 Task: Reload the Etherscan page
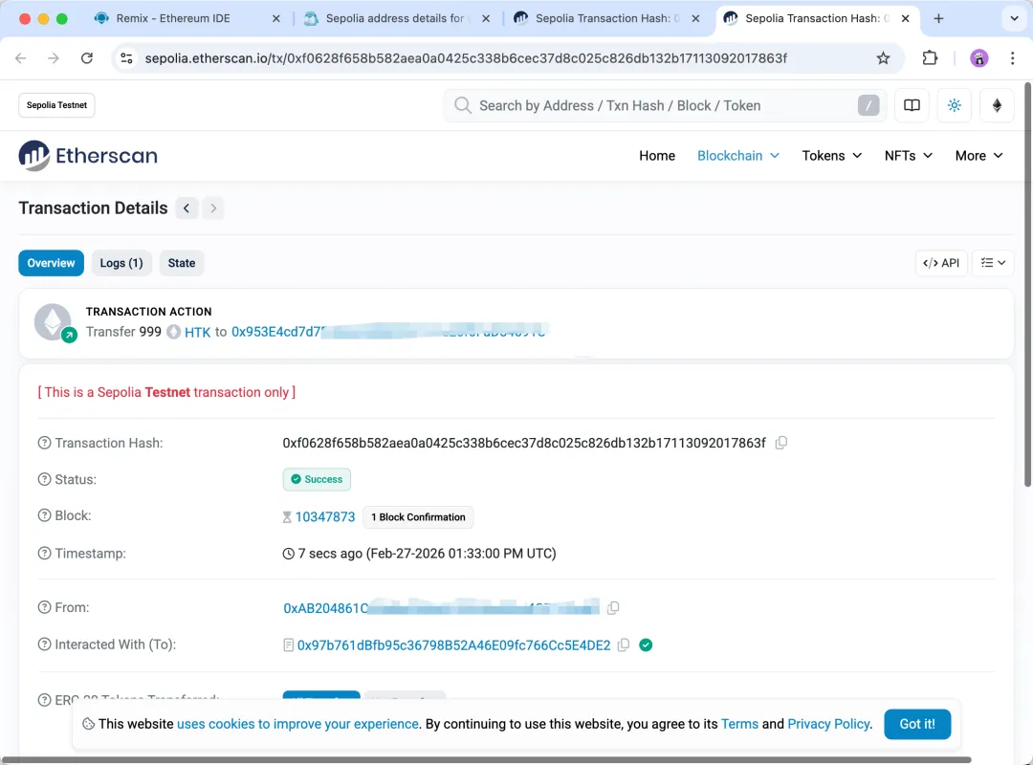tap(87, 58)
